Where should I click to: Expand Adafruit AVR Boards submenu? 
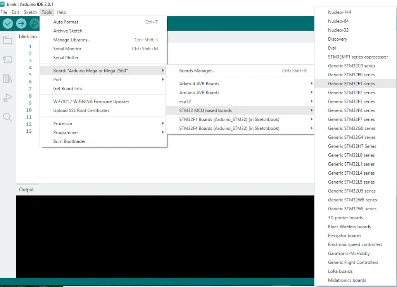pos(240,84)
